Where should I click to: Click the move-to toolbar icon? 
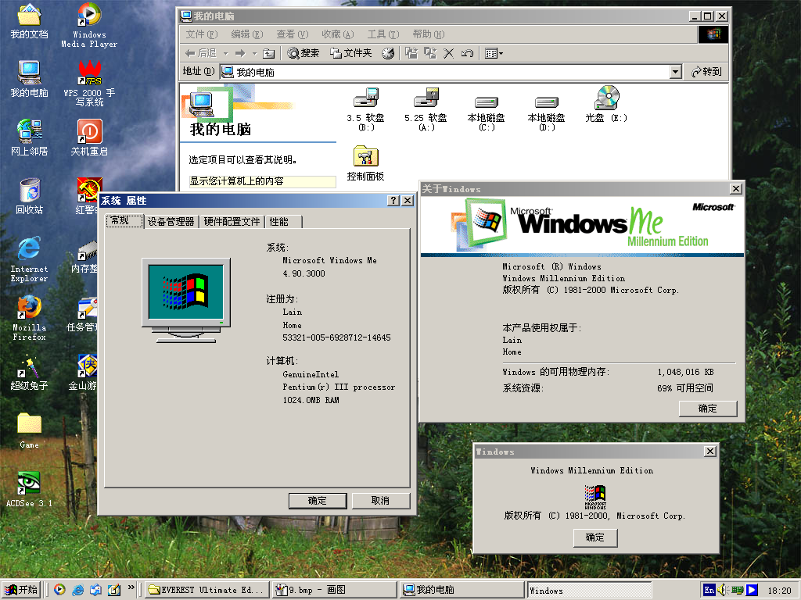[411, 53]
